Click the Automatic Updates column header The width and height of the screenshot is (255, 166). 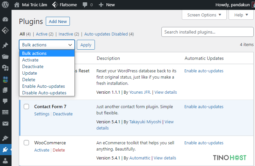click(x=204, y=58)
